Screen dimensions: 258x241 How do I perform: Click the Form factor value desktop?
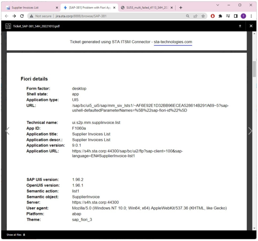[x=79, y=88]
